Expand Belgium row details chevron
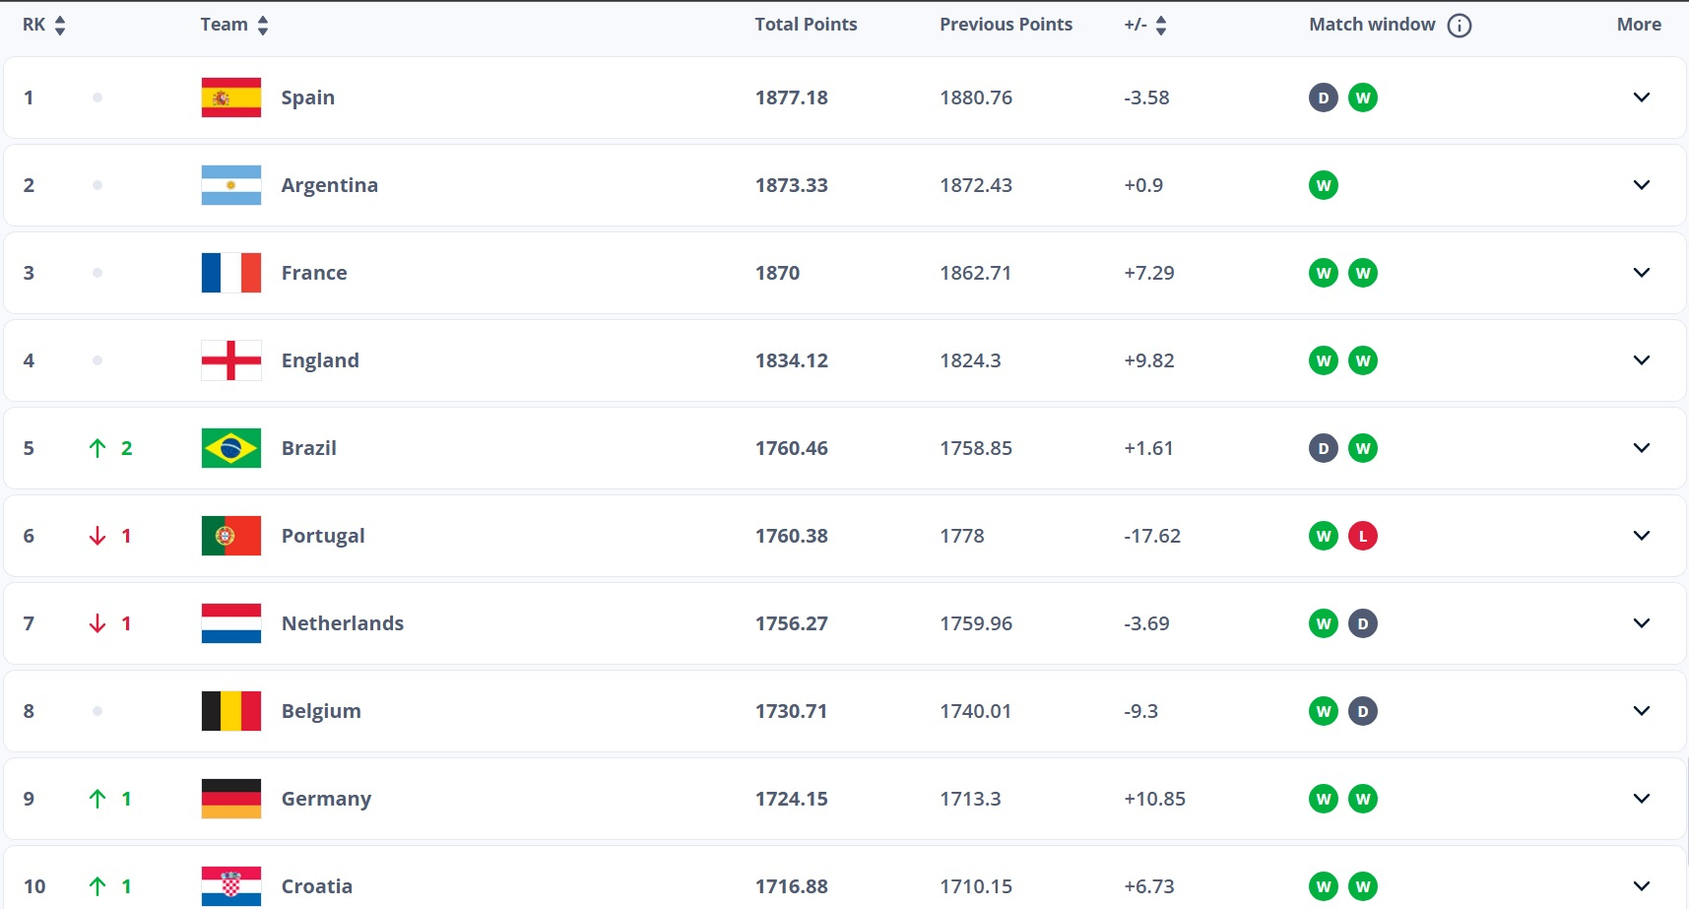Image resolution: width=1689 pixels, height=909 pixels. 1642,711
